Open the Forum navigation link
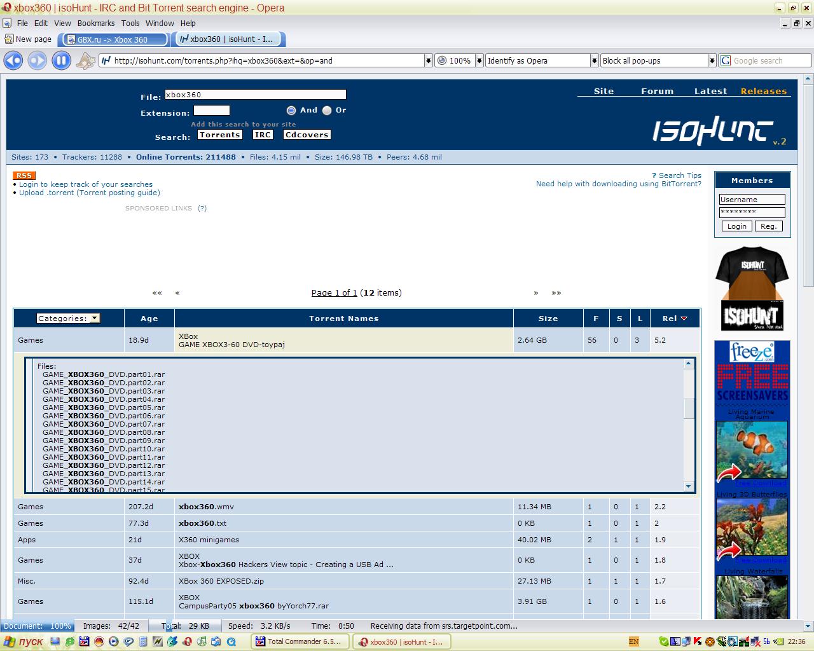This screenshot has height=651, width=814. (657, 92)
